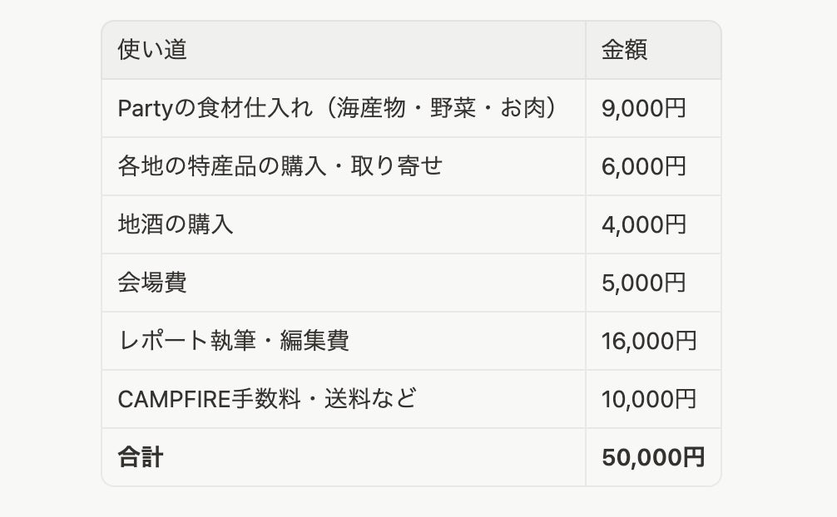837x517 pixels.
Task: Click the 10,000円 amount cell
Action: coord(649,399)
